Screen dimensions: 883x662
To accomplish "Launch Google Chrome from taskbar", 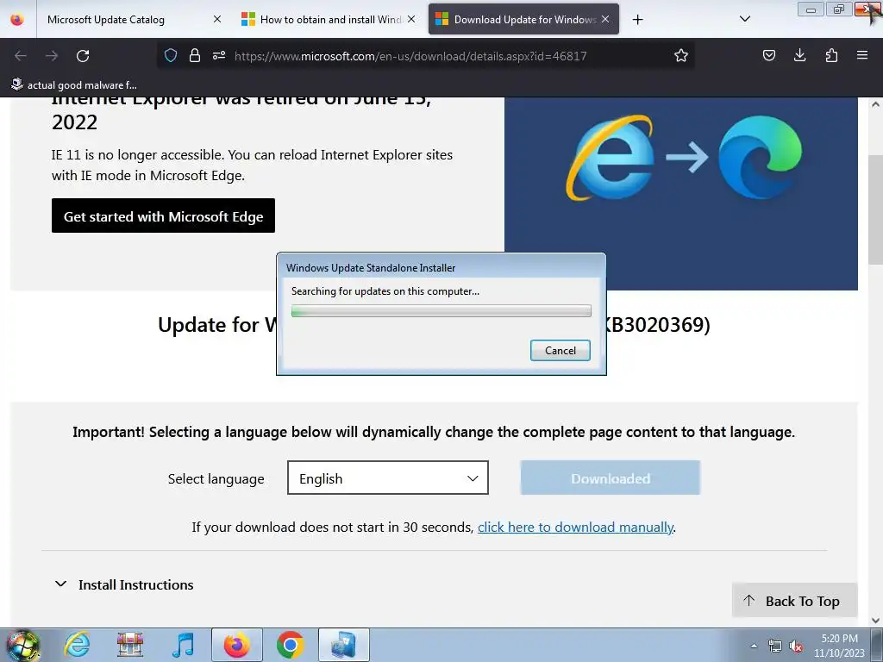I will (290, 645).
